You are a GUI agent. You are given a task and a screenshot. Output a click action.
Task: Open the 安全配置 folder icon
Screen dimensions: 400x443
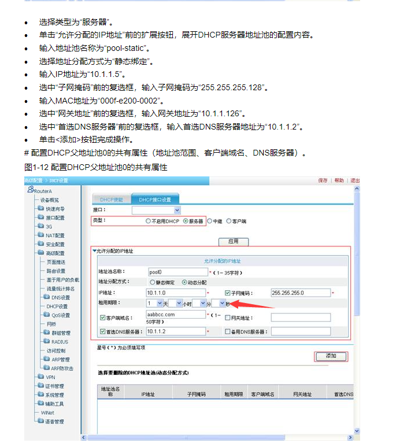click(41, 244)
